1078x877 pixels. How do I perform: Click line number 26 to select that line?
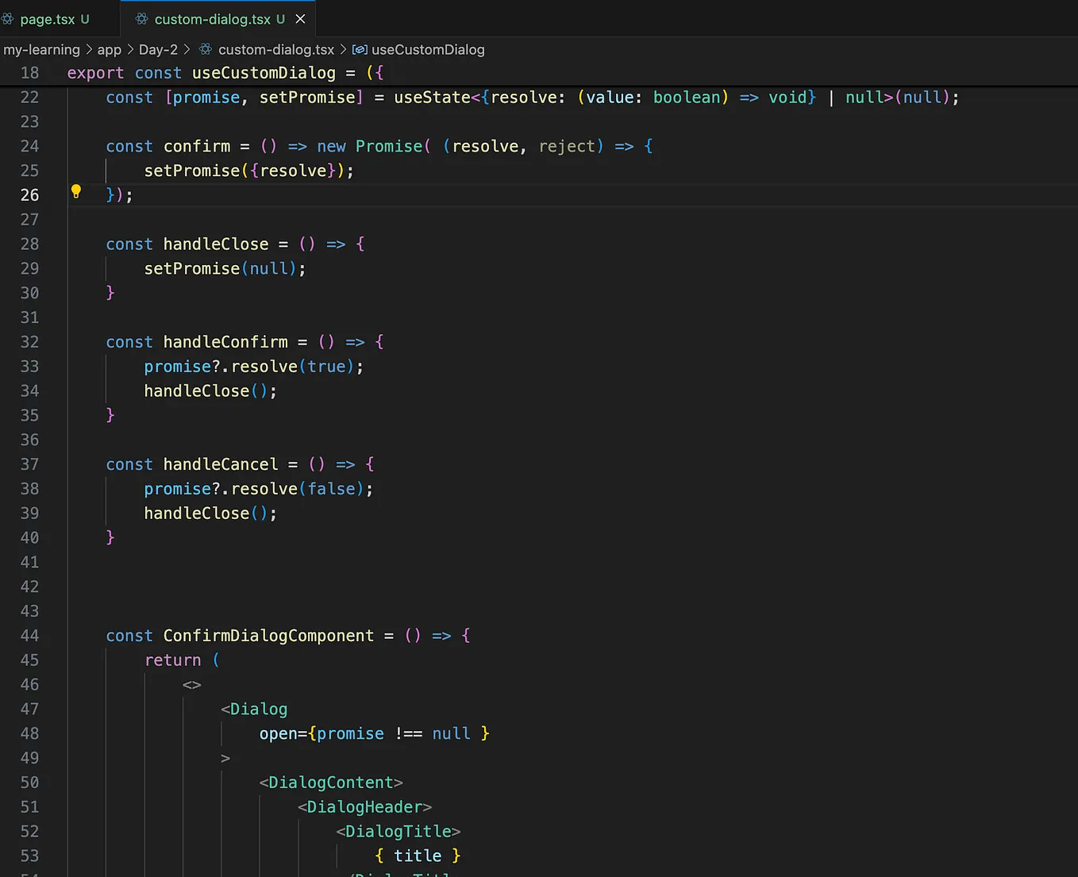(29, 194)
